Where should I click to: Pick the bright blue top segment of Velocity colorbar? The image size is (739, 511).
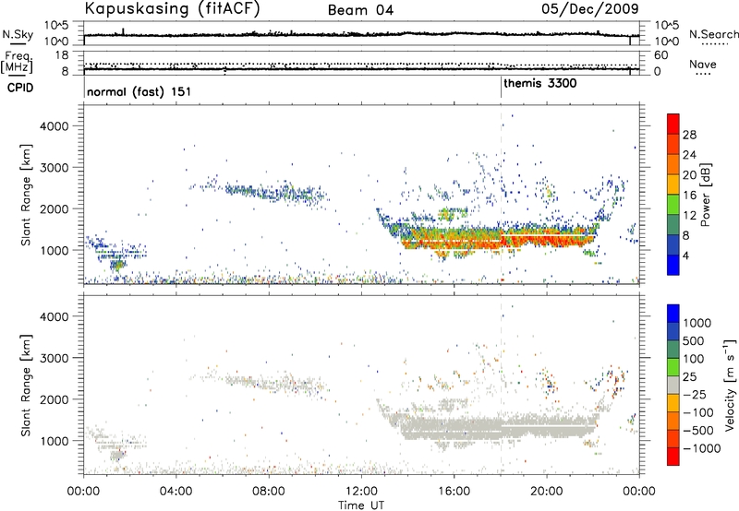pos(673,314)
